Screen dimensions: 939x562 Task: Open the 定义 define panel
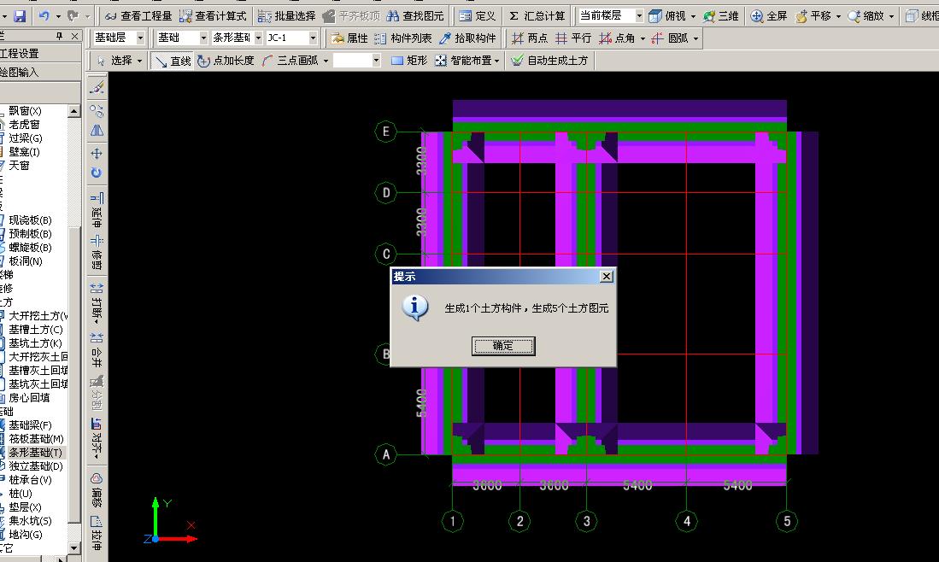[478, 16]
